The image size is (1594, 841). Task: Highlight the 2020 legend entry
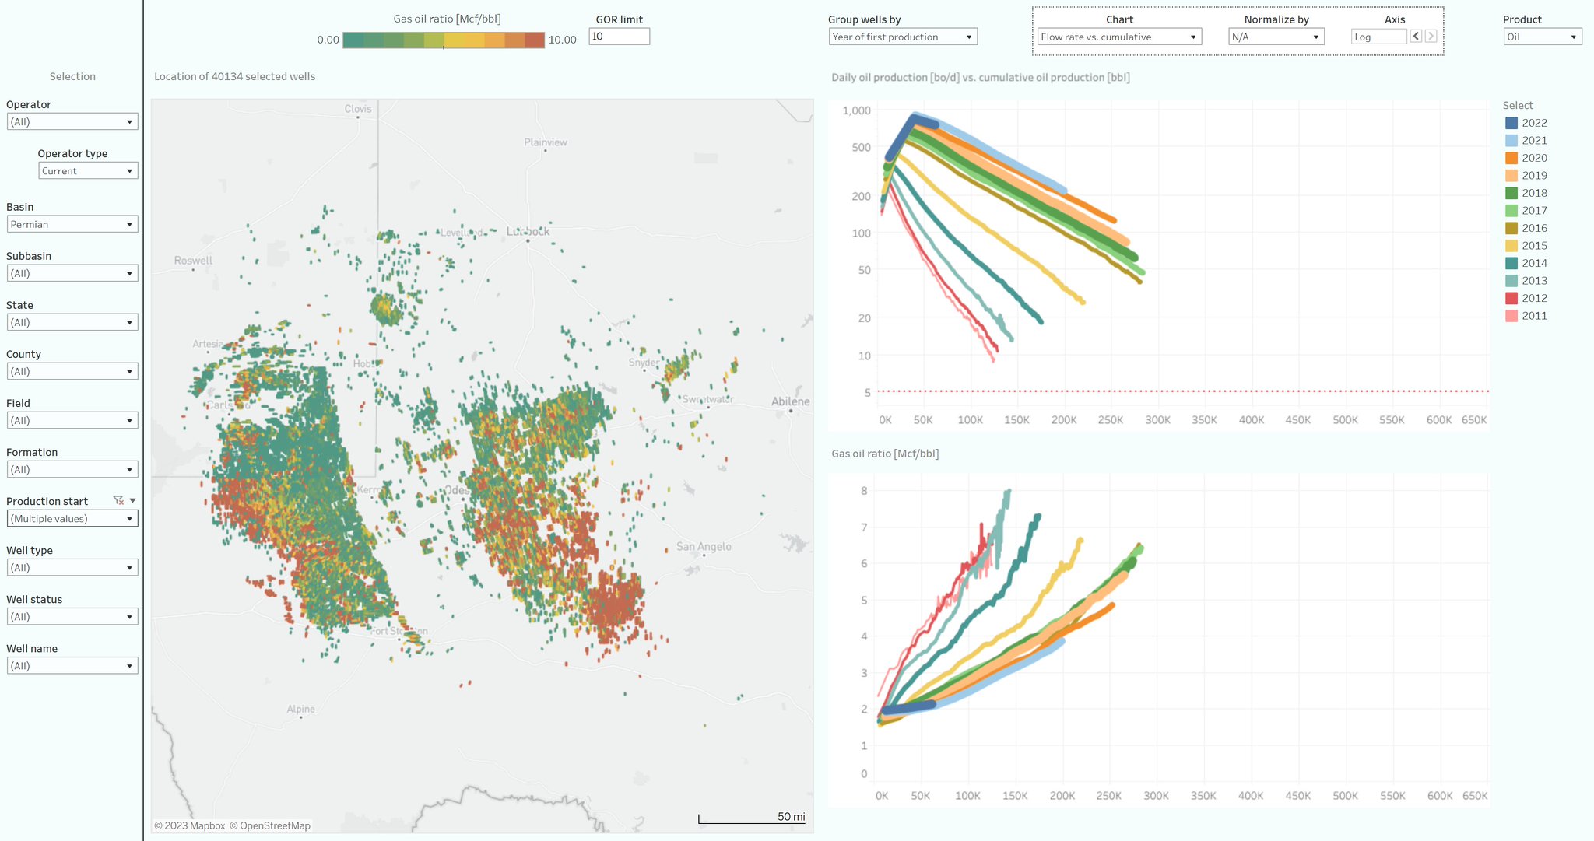click(x=1534, y=158)
